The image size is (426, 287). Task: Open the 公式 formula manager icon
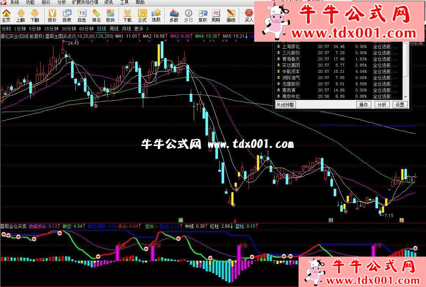coord(142,16)
